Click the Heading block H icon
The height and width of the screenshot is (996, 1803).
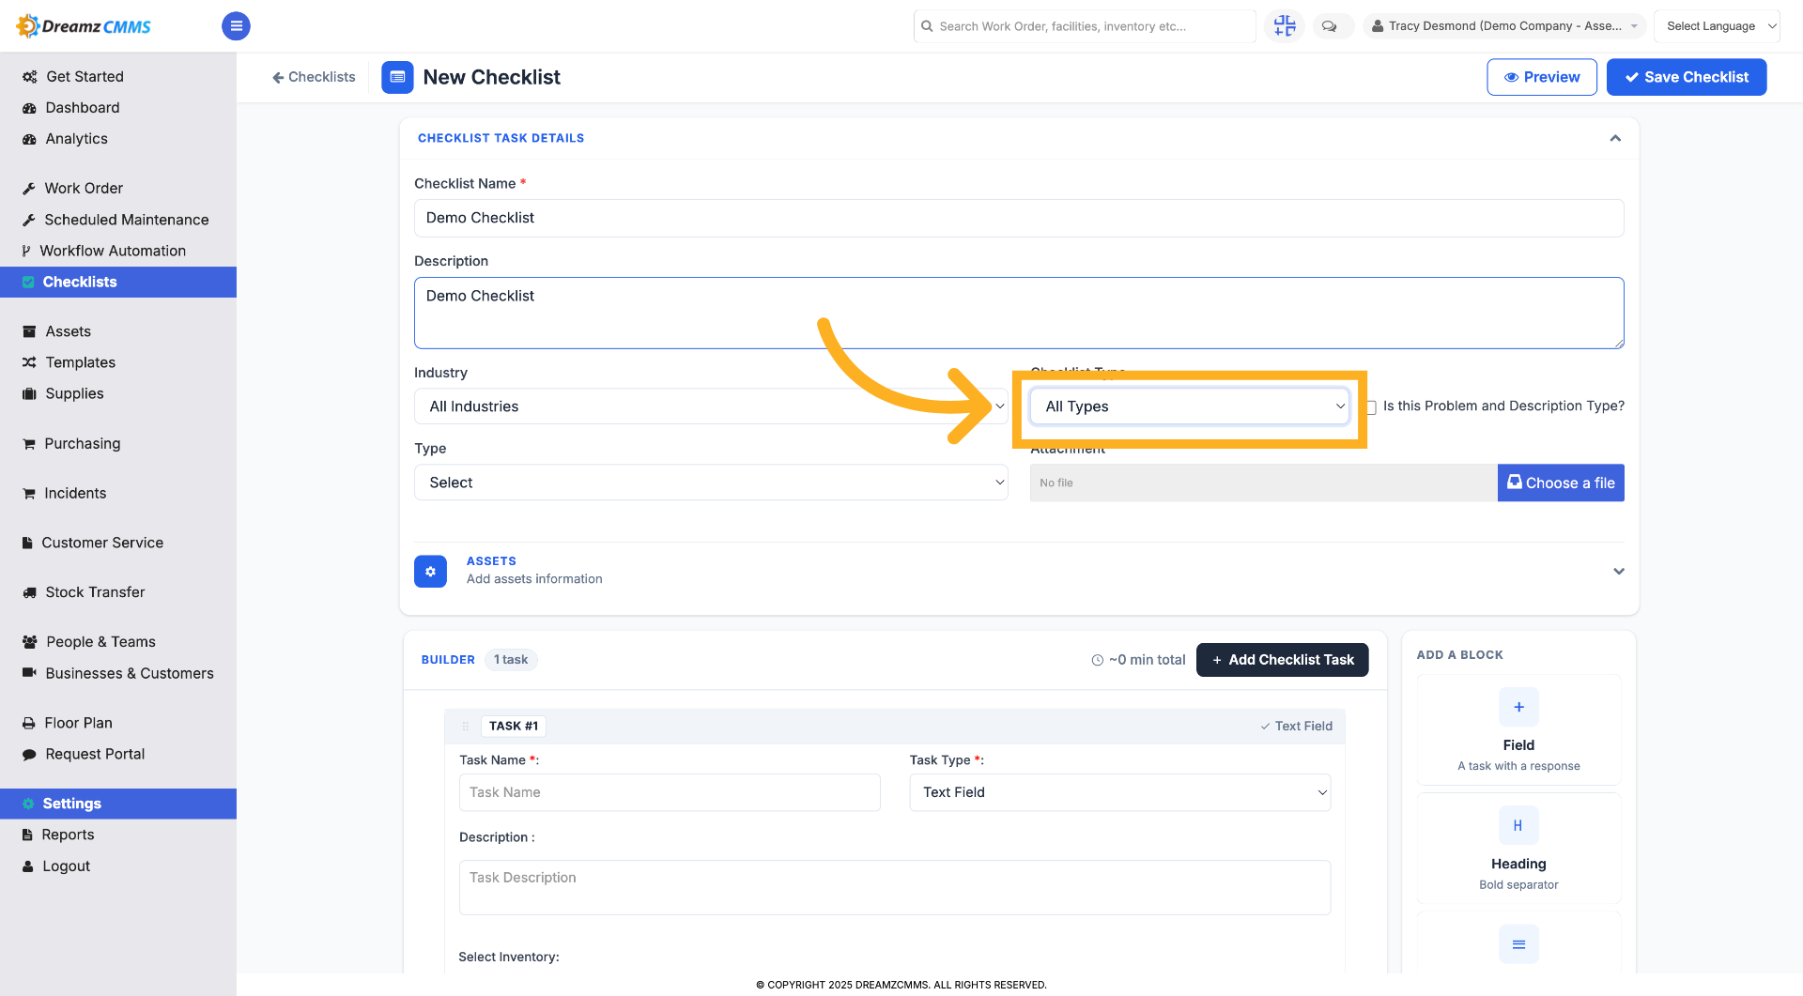pyautogui.click(x=1518, y=825)
